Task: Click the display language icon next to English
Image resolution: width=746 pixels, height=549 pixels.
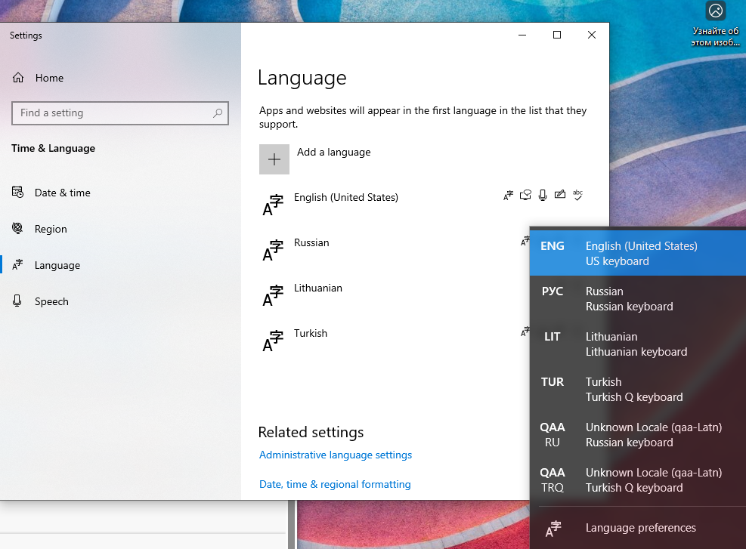Action: pos(508,195)
